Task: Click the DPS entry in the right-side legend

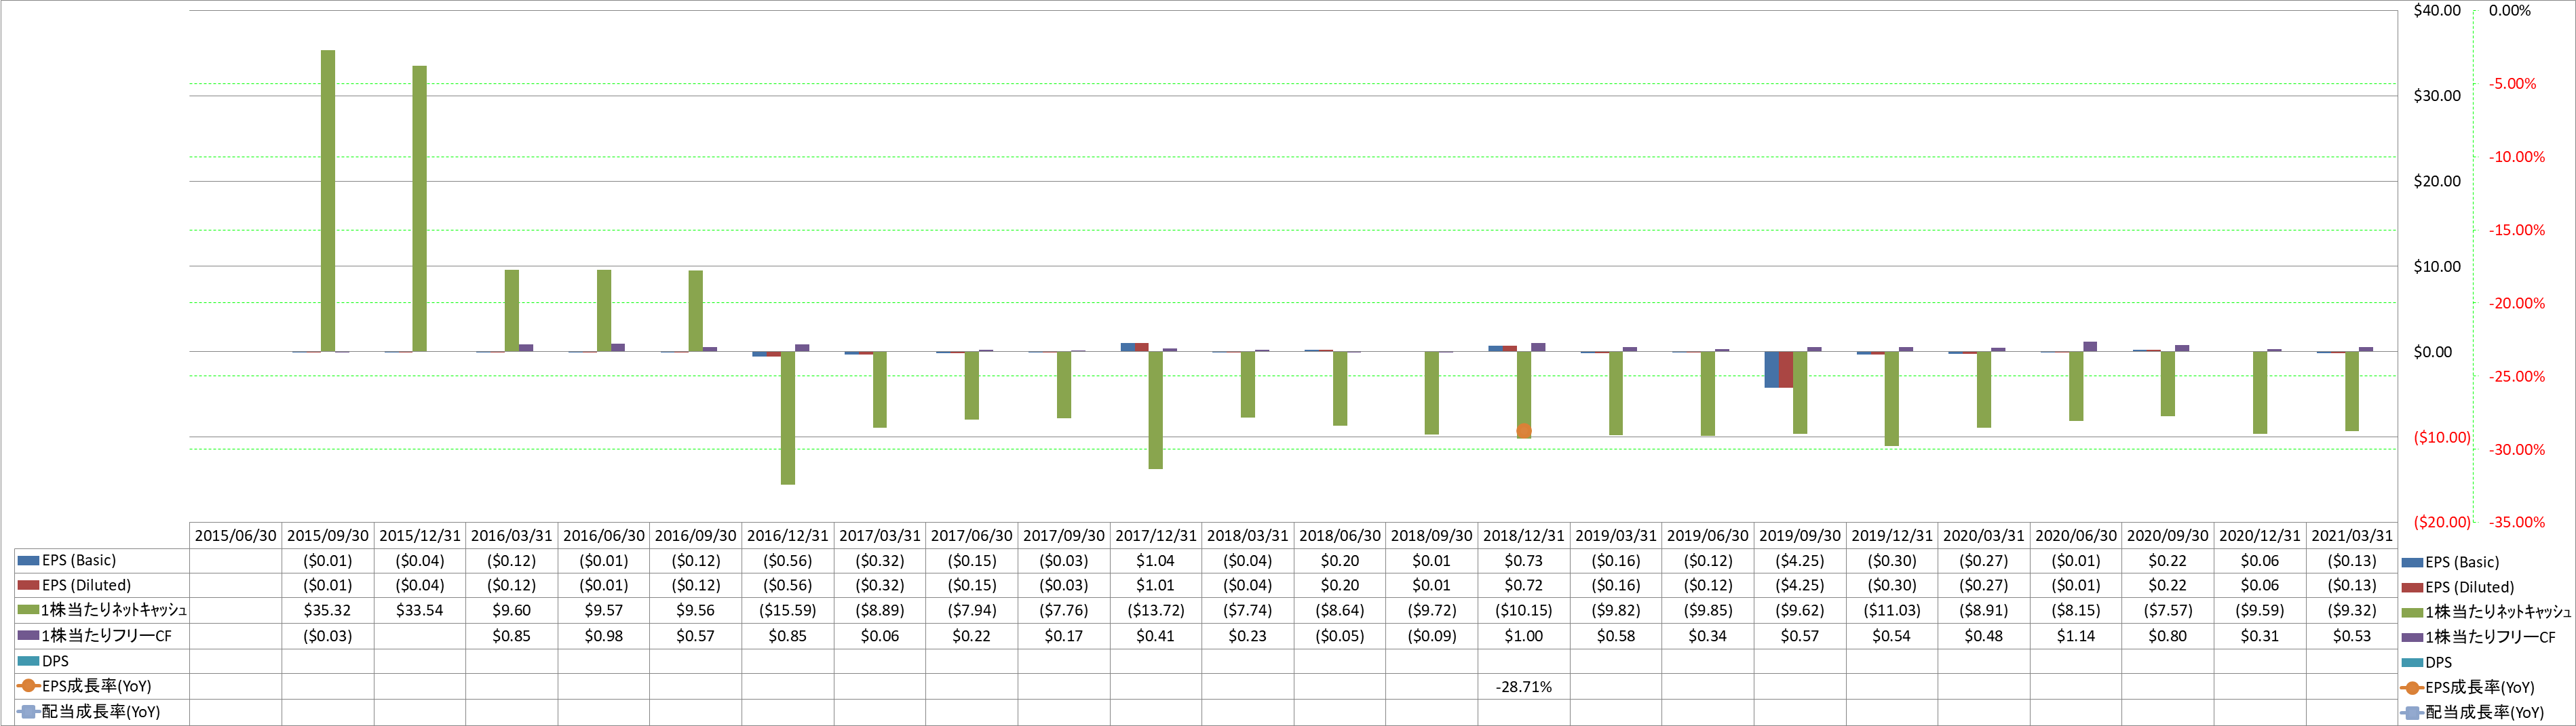Action: pos(2439,662)
